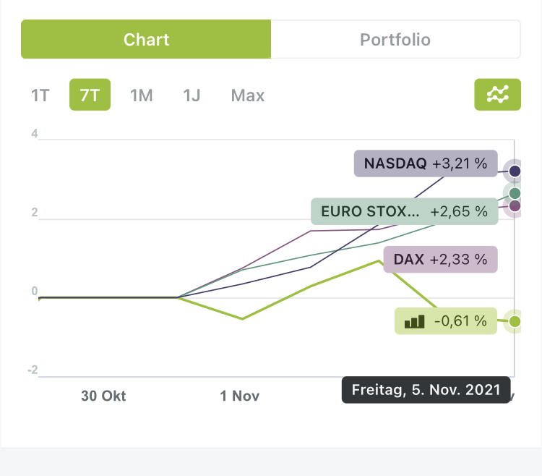Show the Max time range
Viewport: 542px width, 476px height.
coord(248,95)
